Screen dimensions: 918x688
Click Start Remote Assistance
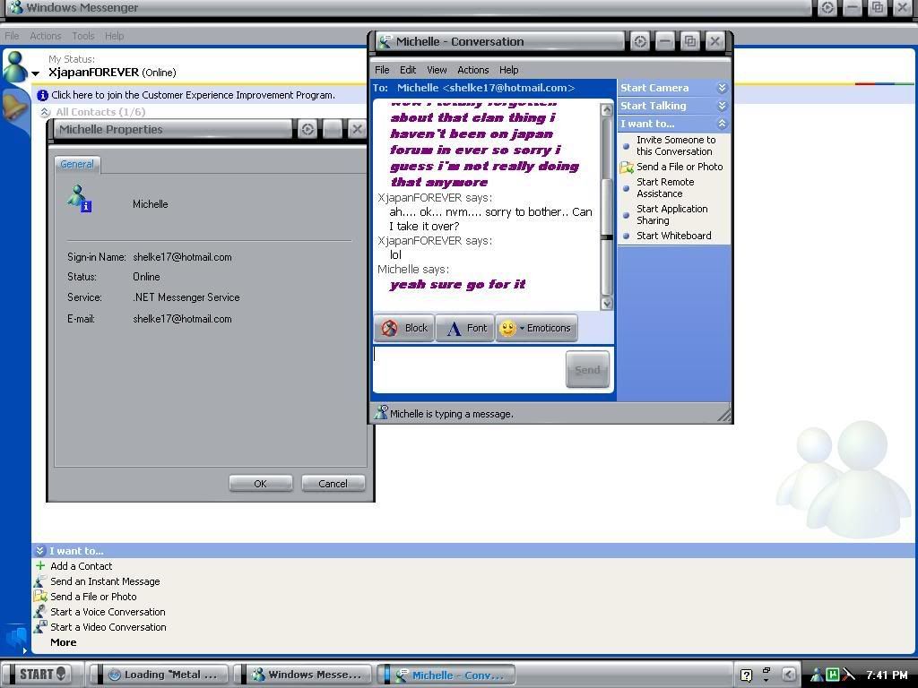click(x=665, y=188)
